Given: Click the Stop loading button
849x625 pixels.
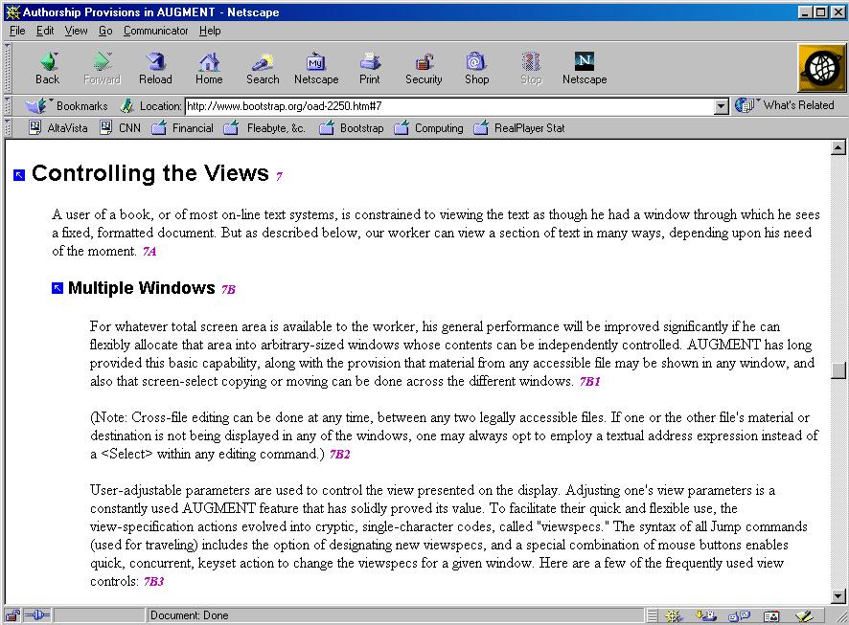Looking at the screenshot, I should click(531, 69).
